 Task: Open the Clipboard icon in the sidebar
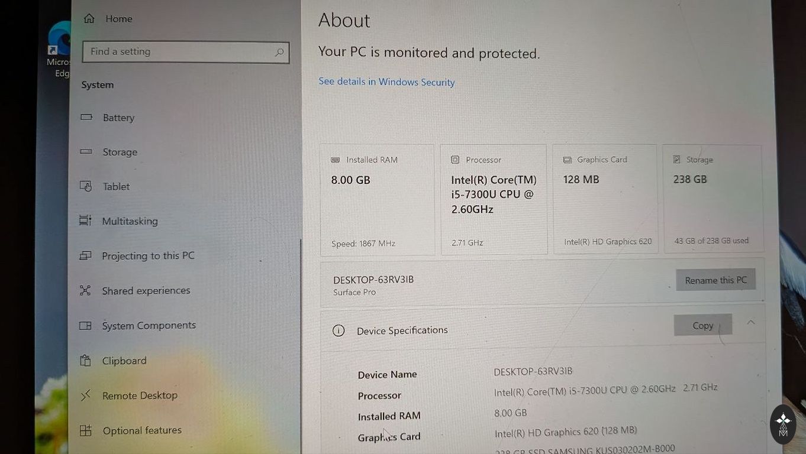tap(86, 360)
